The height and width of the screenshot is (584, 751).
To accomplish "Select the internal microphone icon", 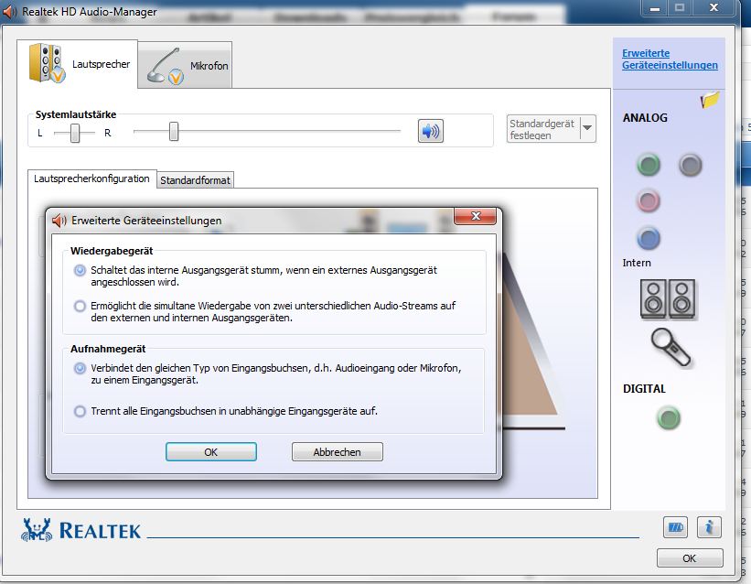I will (671, 348).
